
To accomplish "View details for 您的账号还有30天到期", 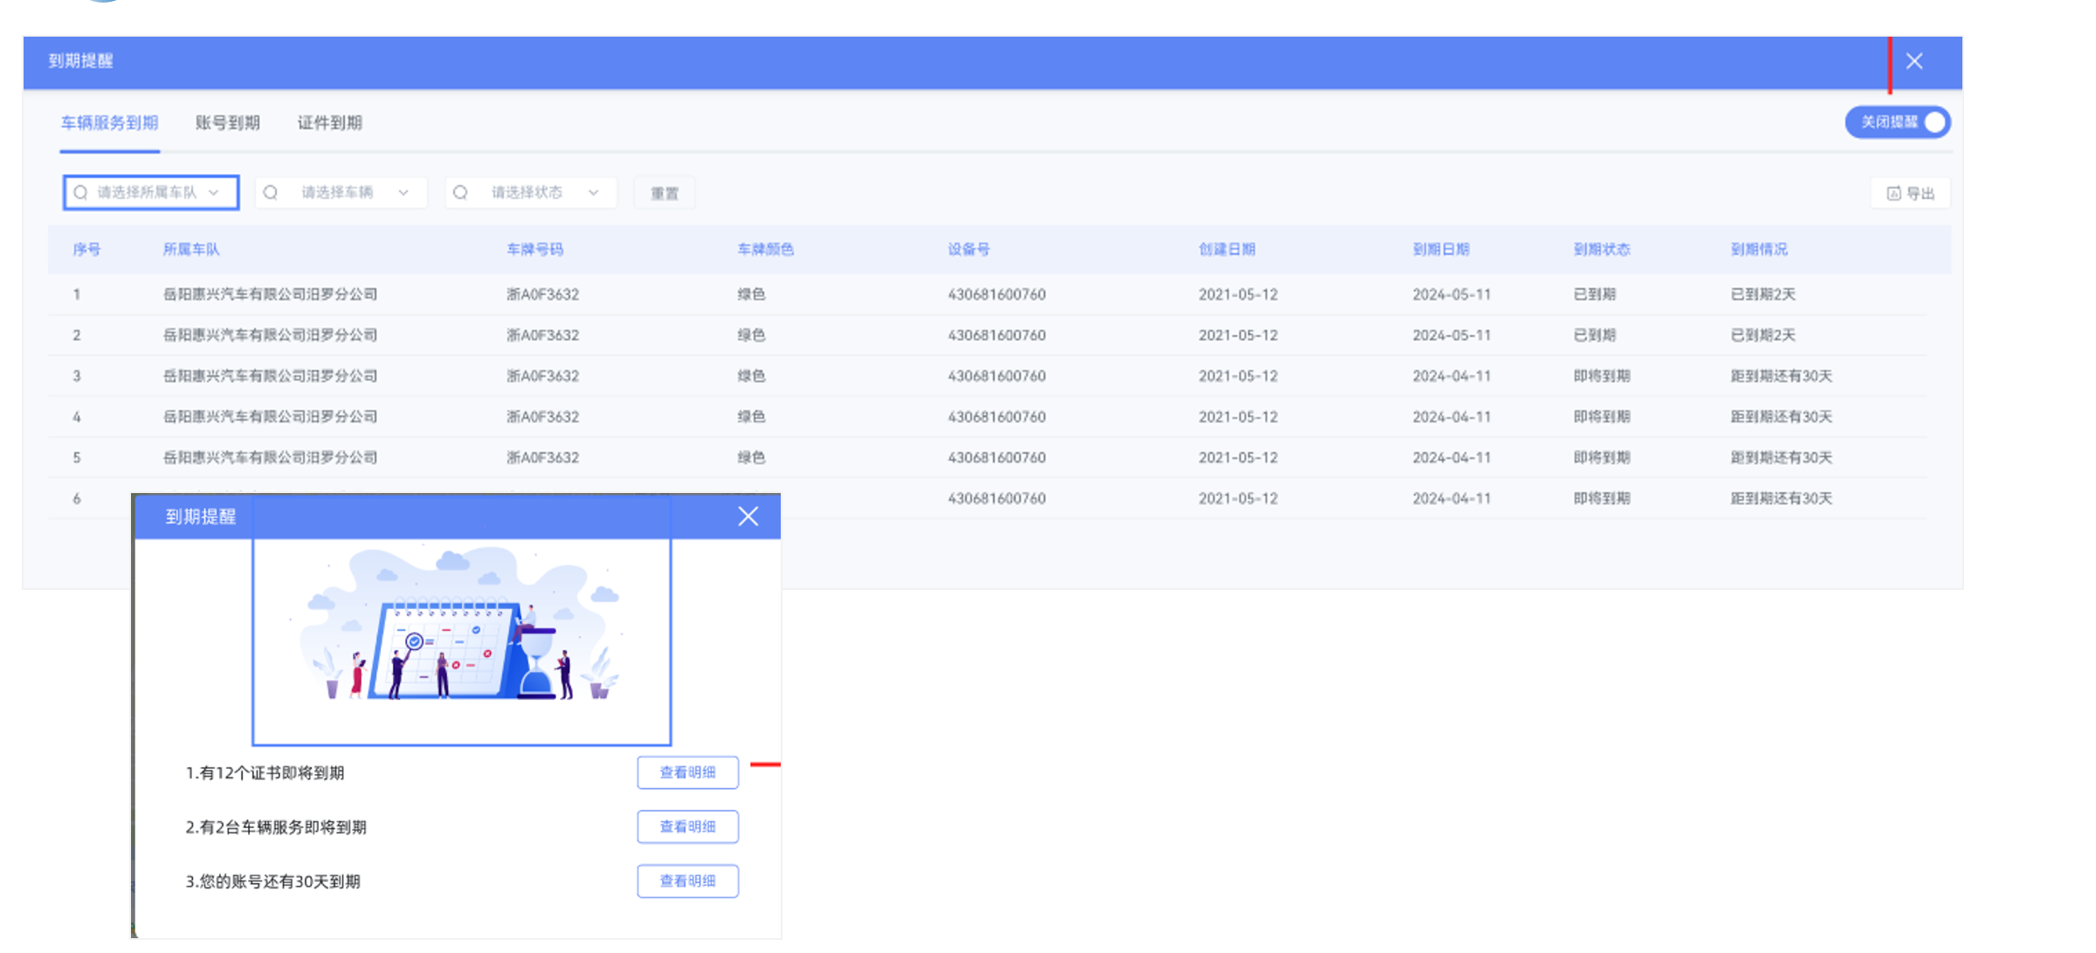I will [687, 881].
